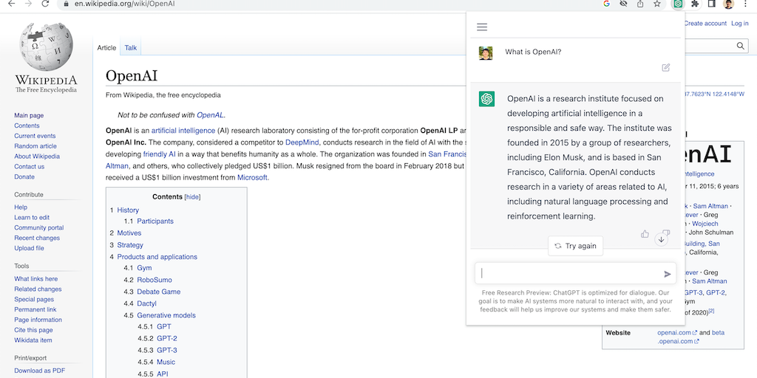Click the edit message pencil icon
Viewport: 757px width, 378px height.
pos(666,67)
